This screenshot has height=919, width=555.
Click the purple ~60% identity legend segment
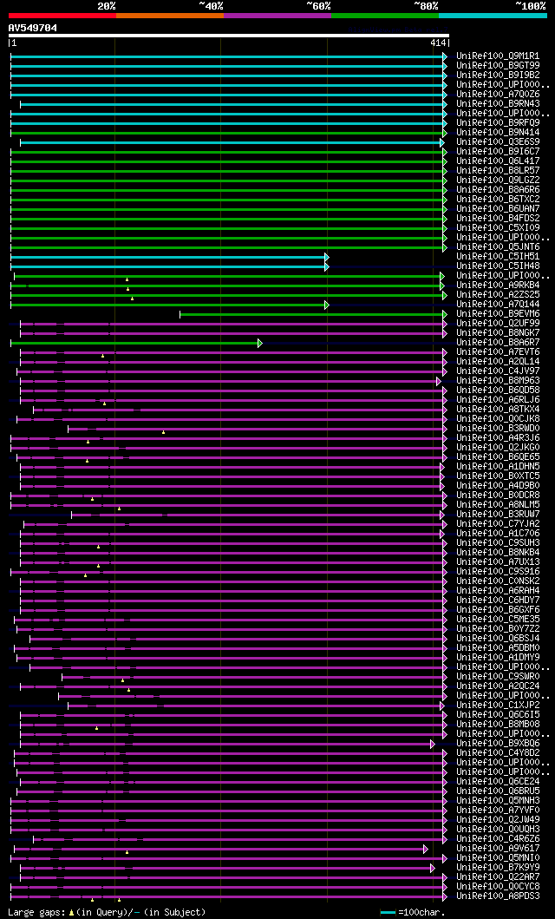(277, 16)
